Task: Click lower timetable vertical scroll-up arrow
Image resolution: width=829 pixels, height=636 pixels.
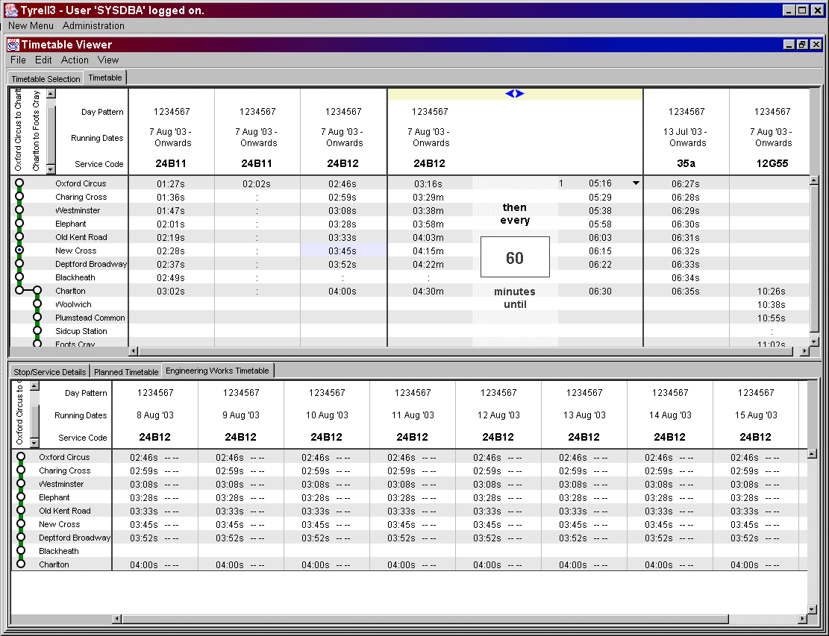Action: coord(812,454)
